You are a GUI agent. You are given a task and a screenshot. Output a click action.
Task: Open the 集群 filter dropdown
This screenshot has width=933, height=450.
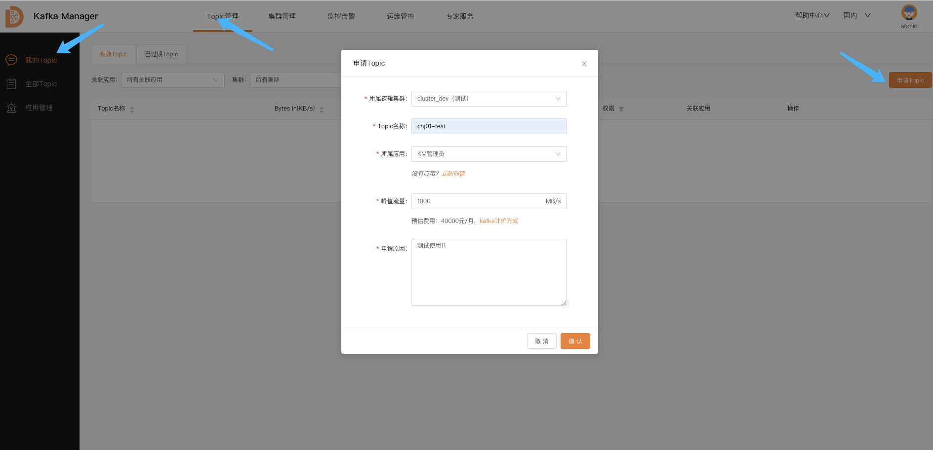[296, 80]
